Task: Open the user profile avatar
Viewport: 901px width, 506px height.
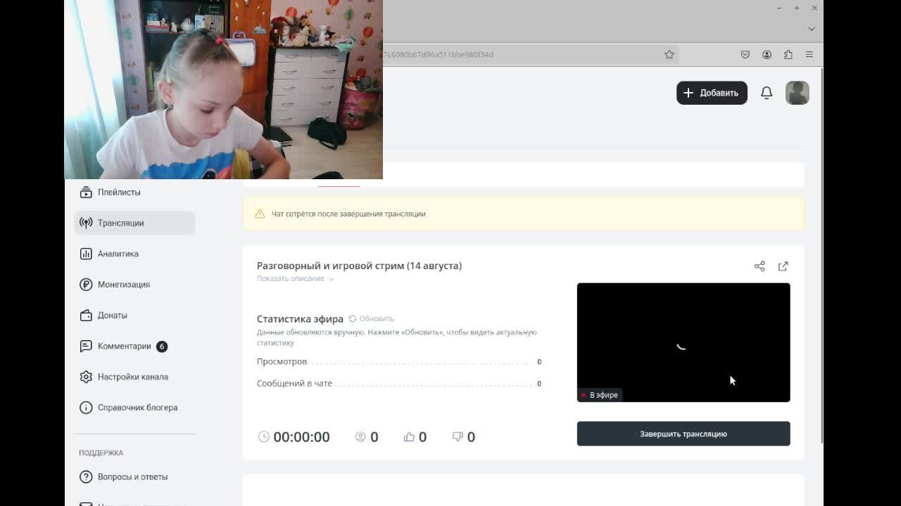Action: click(798, 93)
